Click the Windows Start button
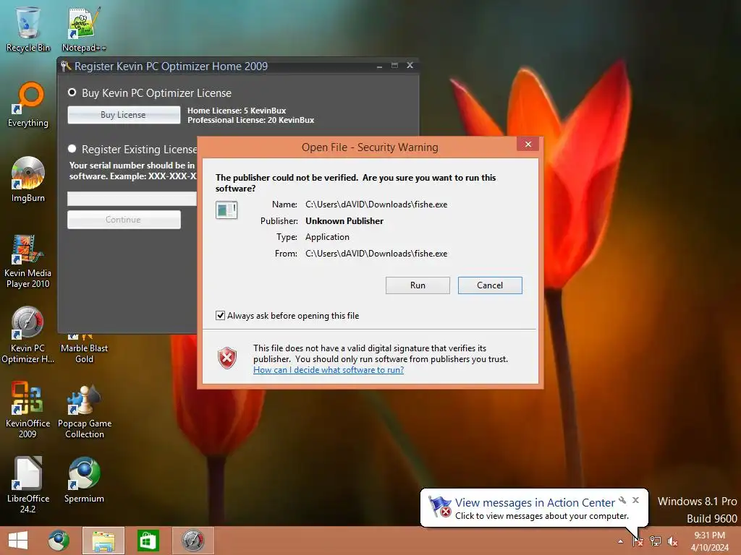 (x=18, y=541)
